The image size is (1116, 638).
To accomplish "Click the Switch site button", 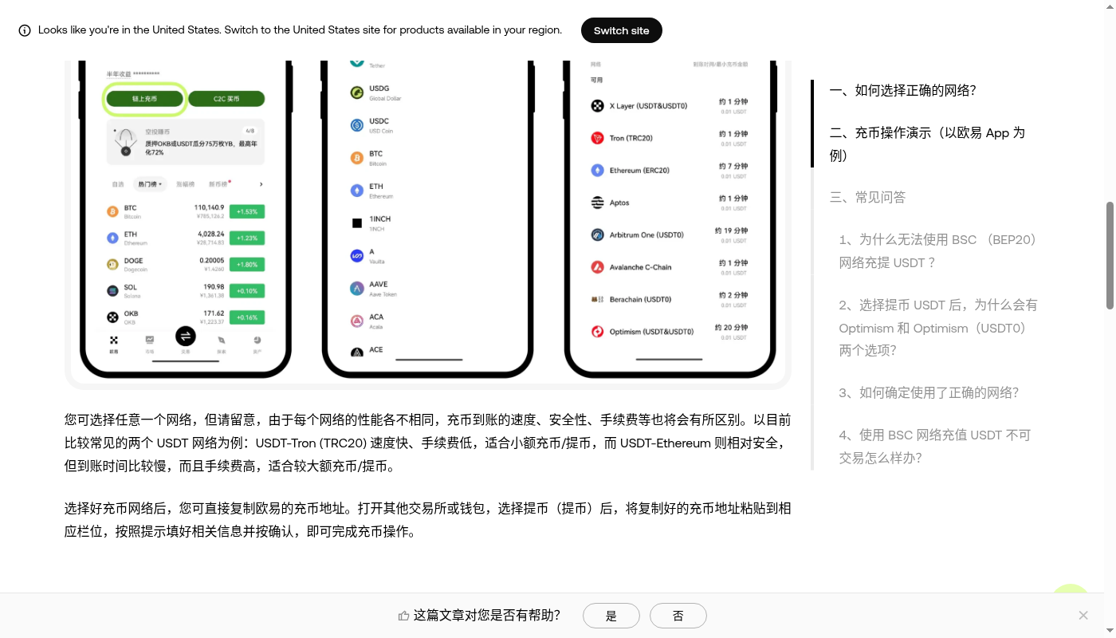I will pos(621,30).
